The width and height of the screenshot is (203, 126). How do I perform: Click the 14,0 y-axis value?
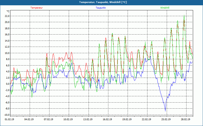(7, 41)
